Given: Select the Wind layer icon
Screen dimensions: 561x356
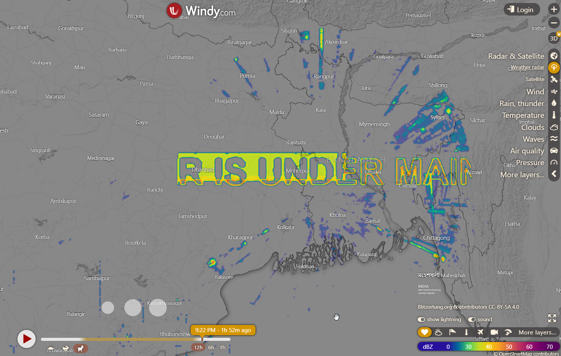Looking at the screenshot, I should point(554,92).
